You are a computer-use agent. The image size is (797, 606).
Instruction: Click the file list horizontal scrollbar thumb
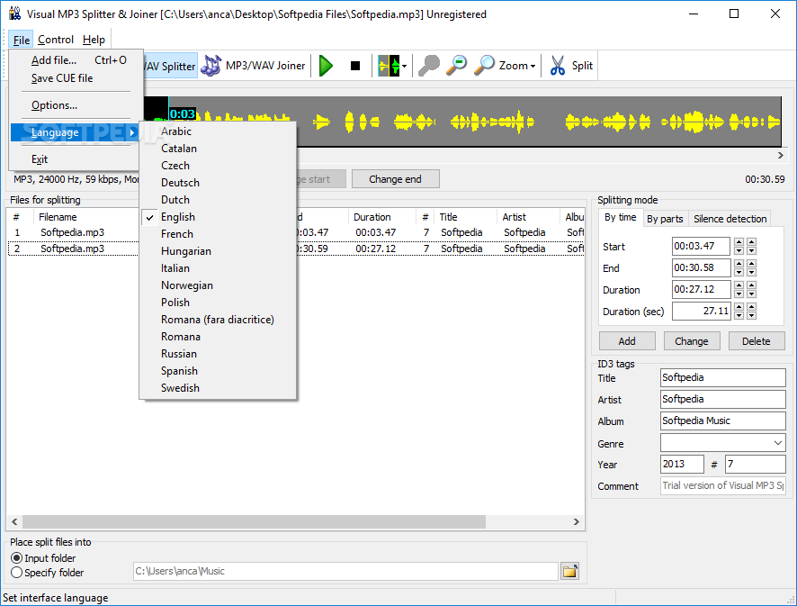tap(255, 521)
